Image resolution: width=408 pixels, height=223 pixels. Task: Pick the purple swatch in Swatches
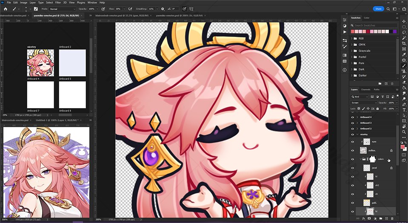pos(395,31)
